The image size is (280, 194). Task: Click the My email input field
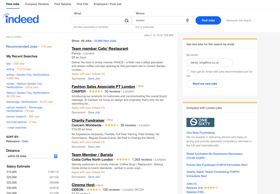pos(210,62)
